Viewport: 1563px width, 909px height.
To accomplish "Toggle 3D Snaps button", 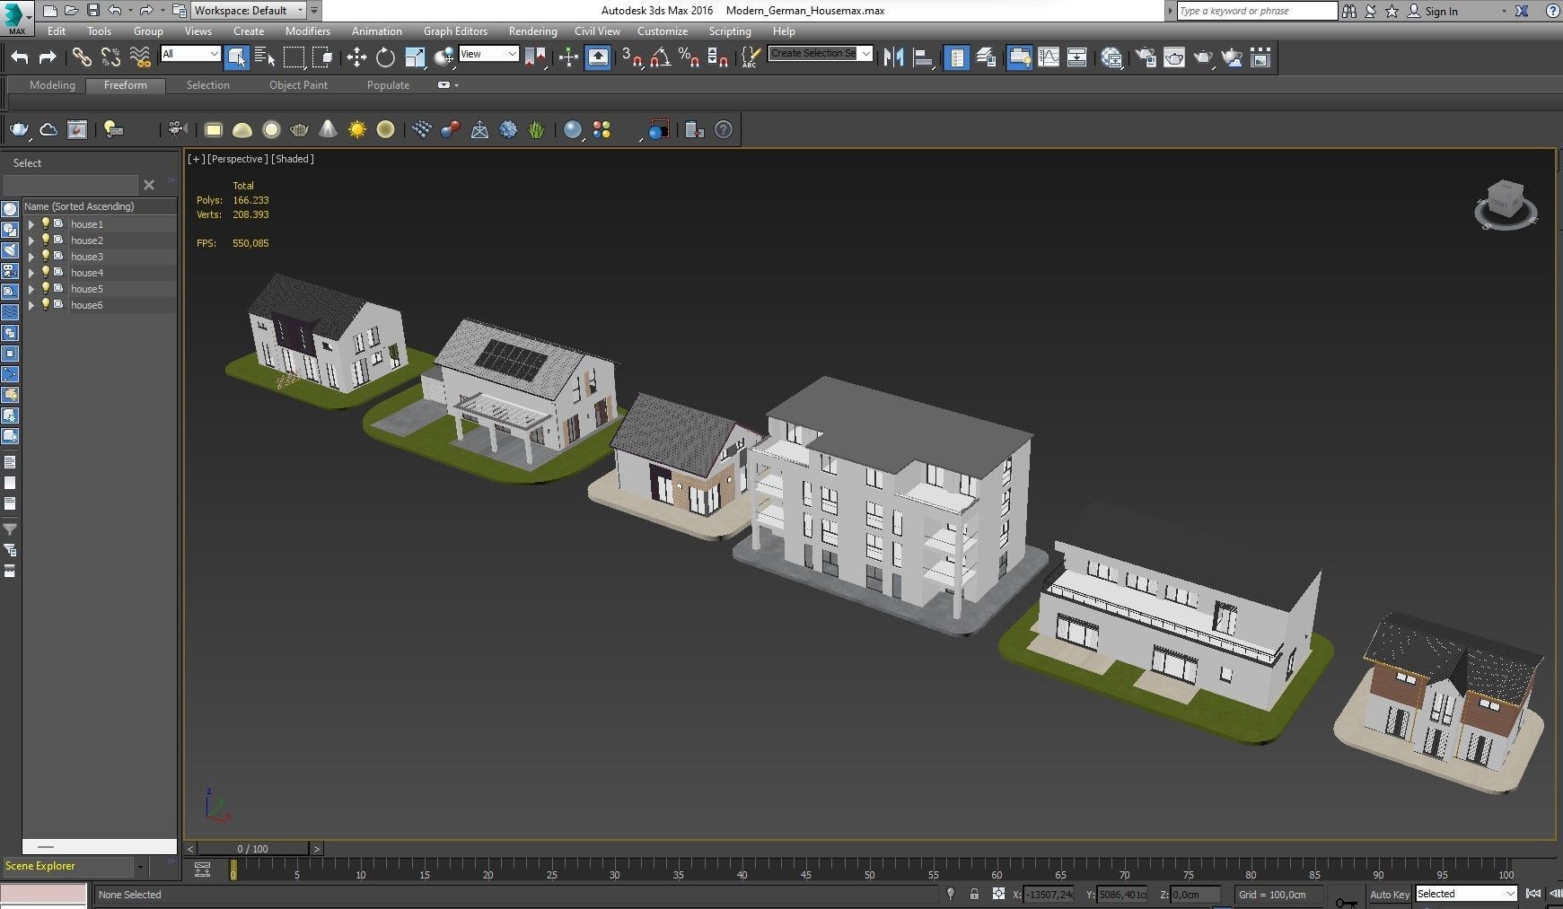I will coord(632,57).
